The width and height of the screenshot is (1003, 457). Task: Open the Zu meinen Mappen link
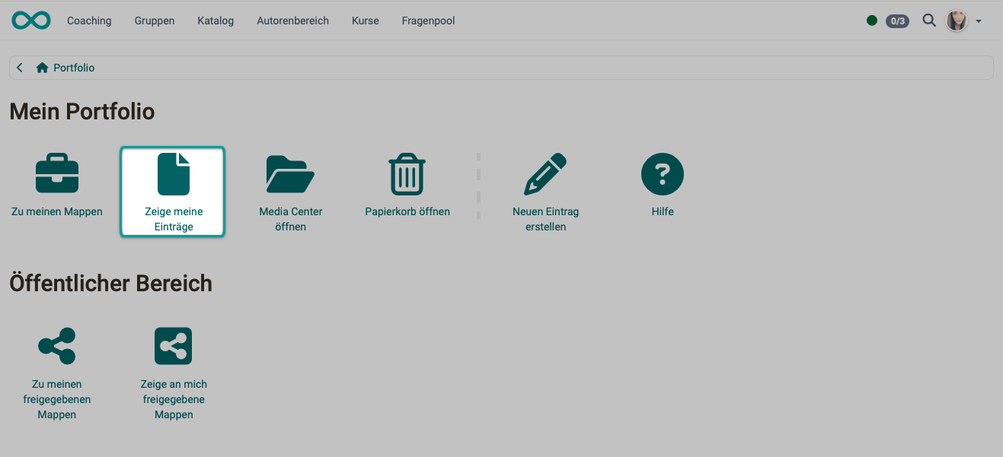[57, 211]
